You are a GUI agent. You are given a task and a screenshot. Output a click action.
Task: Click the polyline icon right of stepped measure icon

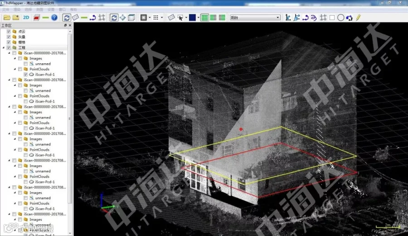[305, 18]
